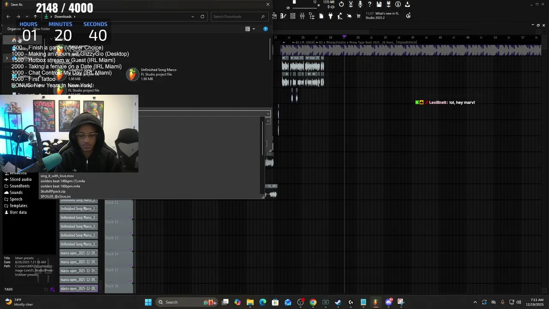Click the download tray icon in FL toolbar

click(x=407, y=4)
